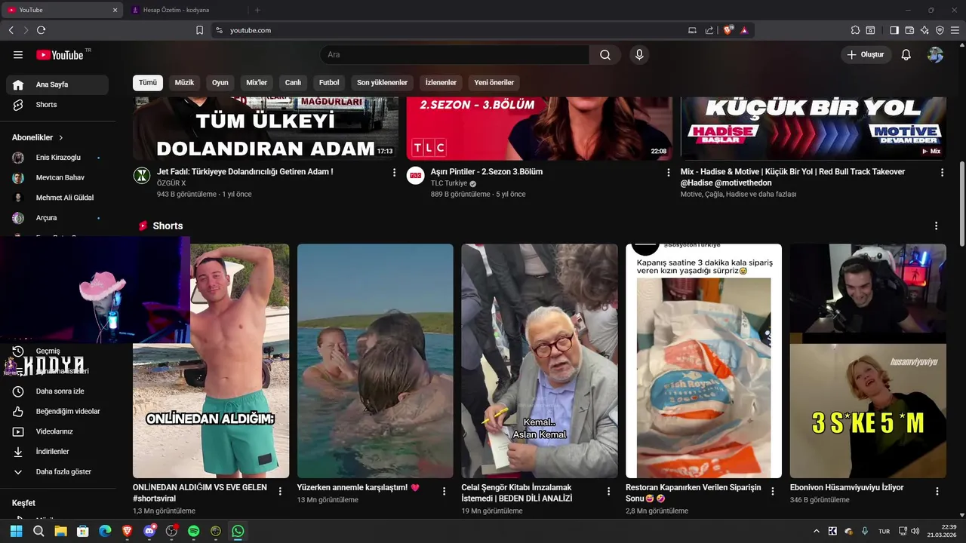Image resolution: width=966 pixels, height=543 pixels.
Task: Open the Brave Rewards triangle icon
Action: 744,30
